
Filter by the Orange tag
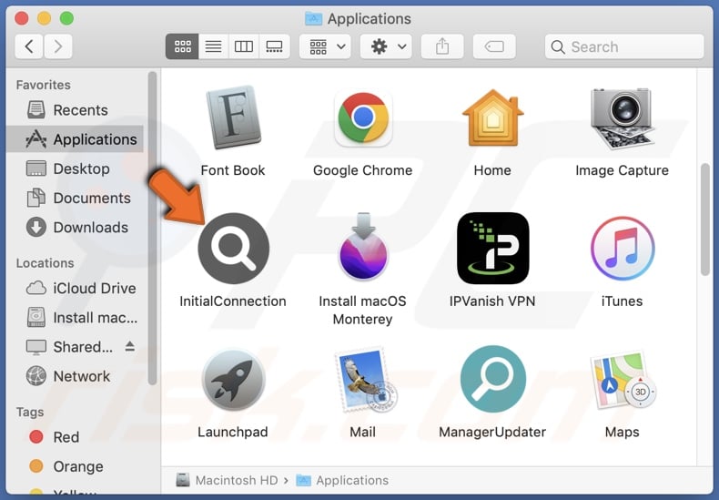[76, 466]
